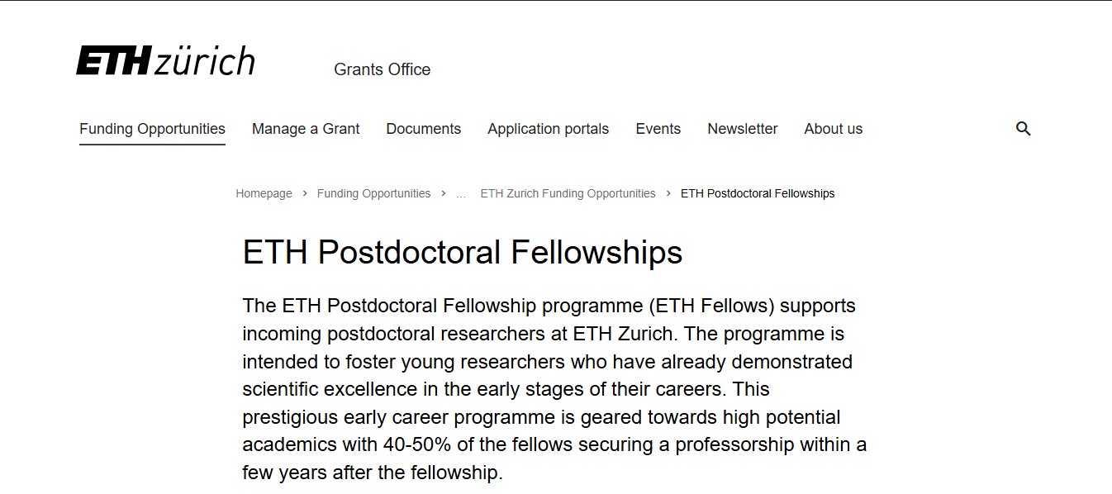This screenshot has height=494, width=1112.
Task: Go to Homepage via breadcrumb
Action: (x=264, y=193)
